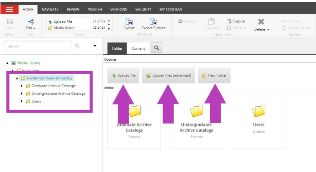Collapse the Media Library tree node
Screen dimensions: 316x172
7,63
